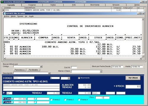
Task: Click scroll left arrow in REPORTE notepad
Action: (x=4, y=58)
